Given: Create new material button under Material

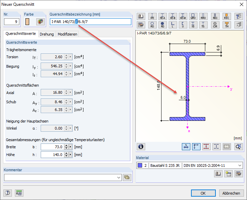Looking at the screenshot, I should coord(228,174).
